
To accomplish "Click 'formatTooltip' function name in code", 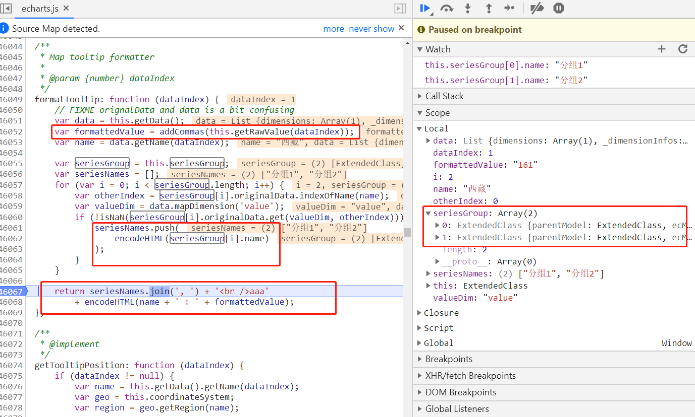I will tap(67, 99).
